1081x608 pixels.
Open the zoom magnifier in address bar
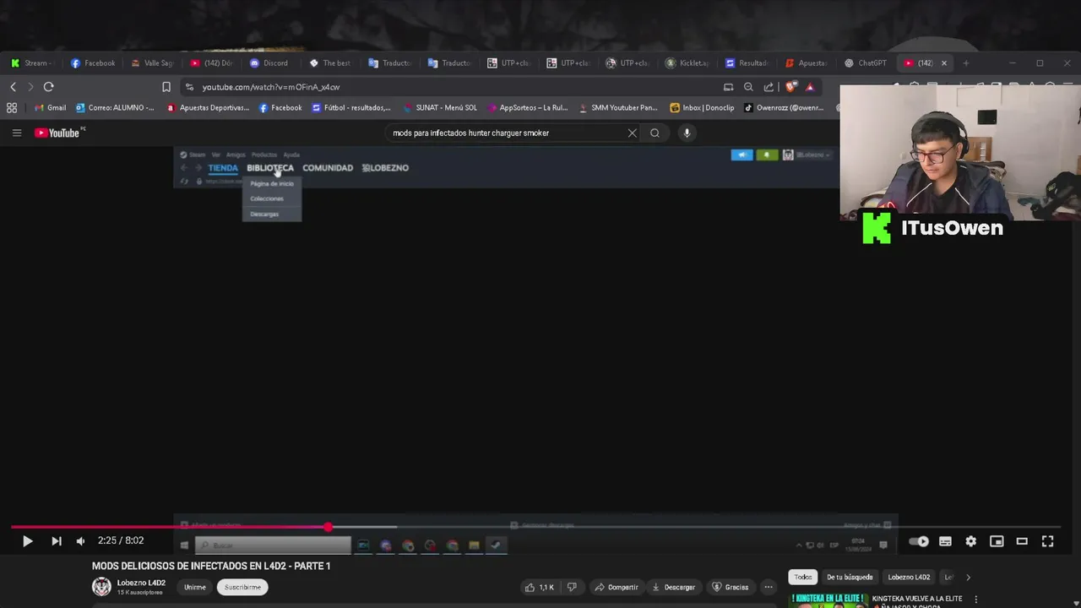coord(748,87)
